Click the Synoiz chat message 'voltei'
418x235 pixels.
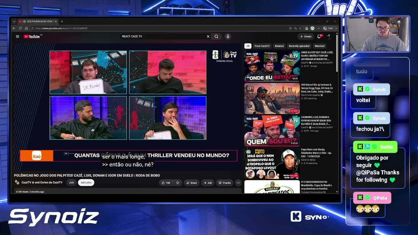pos(363,100)
